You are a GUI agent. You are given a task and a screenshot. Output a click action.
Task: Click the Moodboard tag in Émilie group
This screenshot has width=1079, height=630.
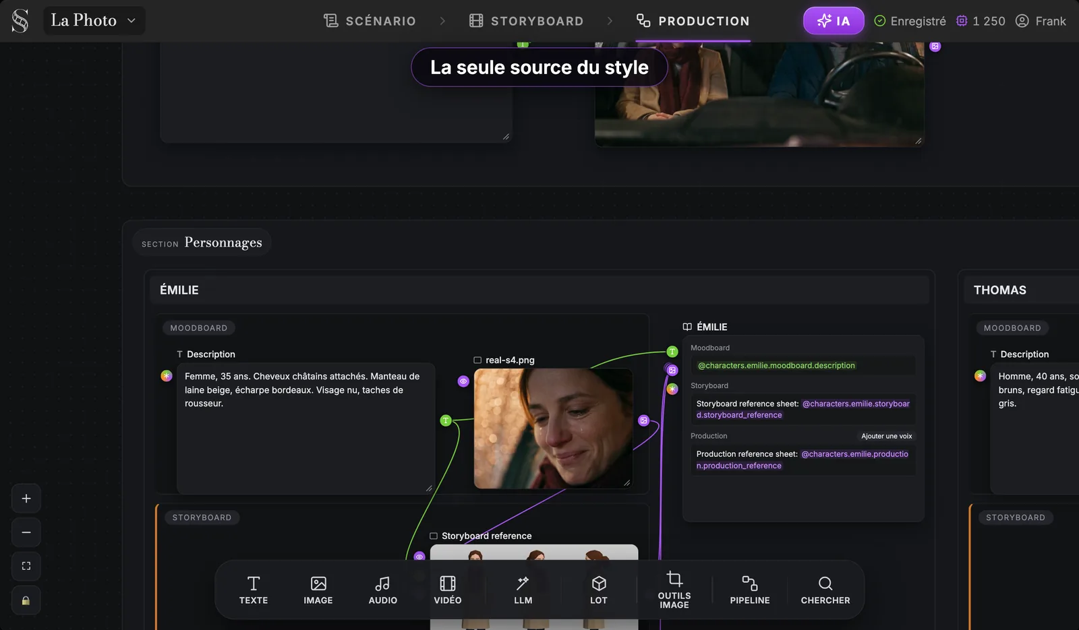(199, 328)
